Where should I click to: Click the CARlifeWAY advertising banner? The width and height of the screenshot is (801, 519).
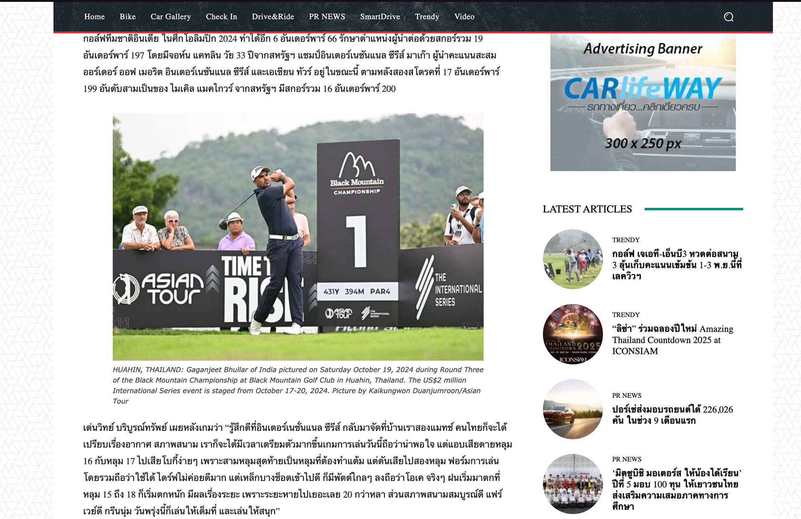pos(642,102)
